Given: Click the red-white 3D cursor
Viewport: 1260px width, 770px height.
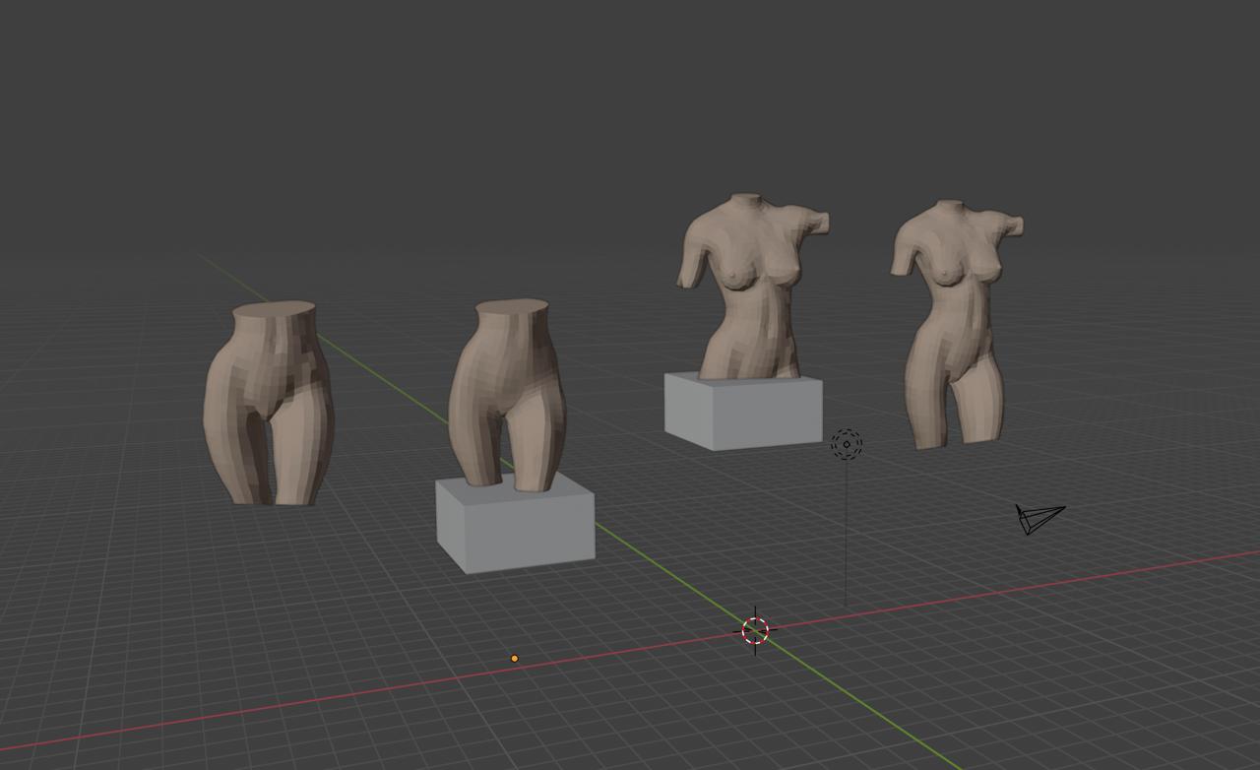Looking at the screenshot, I should pyautogui.click(x=755, y=631).
